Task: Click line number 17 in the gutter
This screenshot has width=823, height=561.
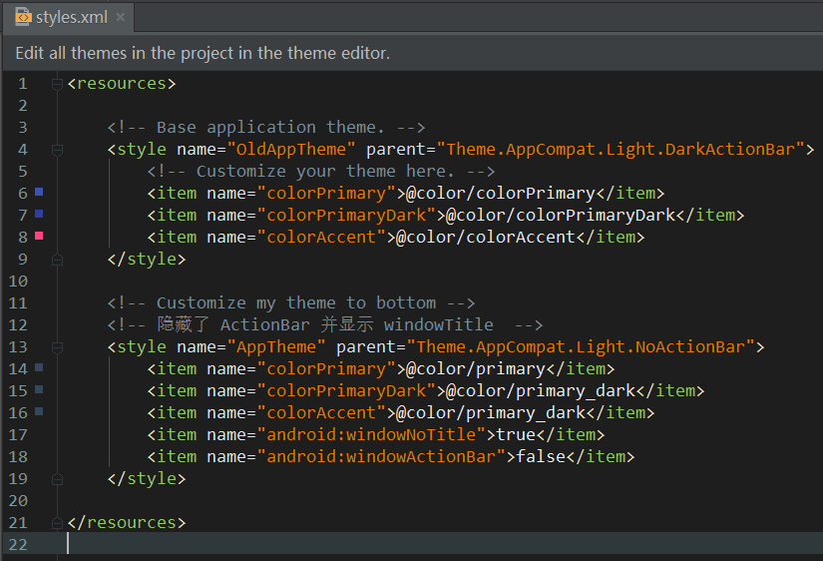Action: tap(18, 434)
